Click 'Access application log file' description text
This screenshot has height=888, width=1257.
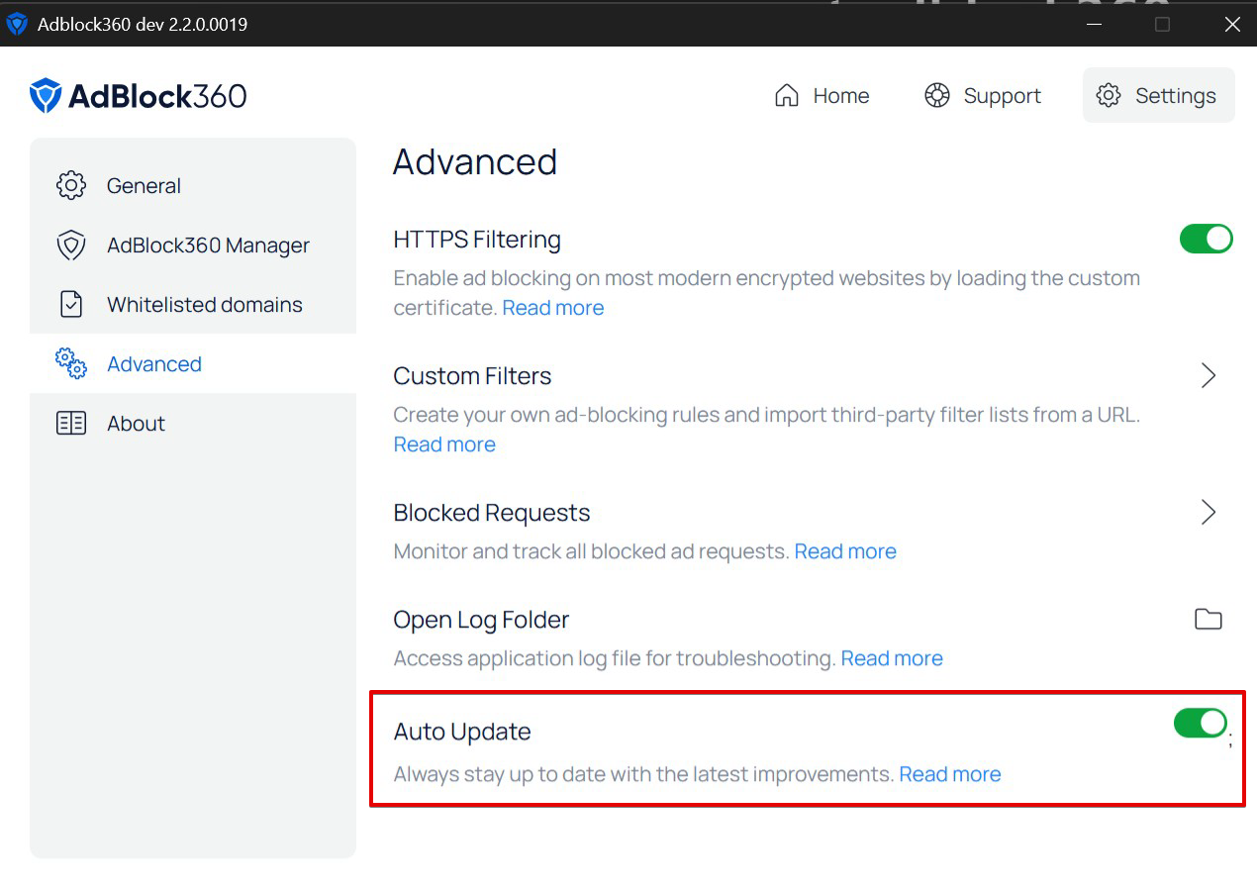coord(615,658)
